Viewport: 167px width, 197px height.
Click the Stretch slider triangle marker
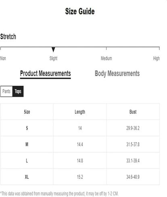[x=53, y=49]
